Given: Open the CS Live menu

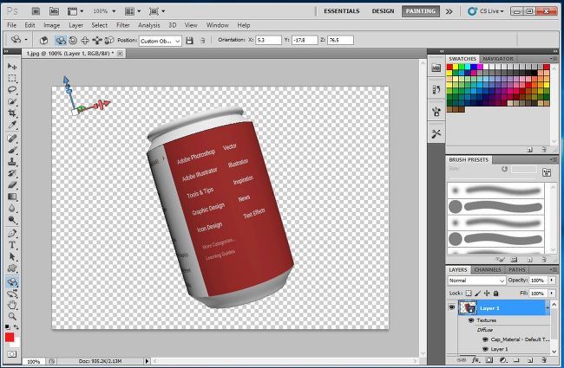Looking at the screenshot, I should (486, 11).
